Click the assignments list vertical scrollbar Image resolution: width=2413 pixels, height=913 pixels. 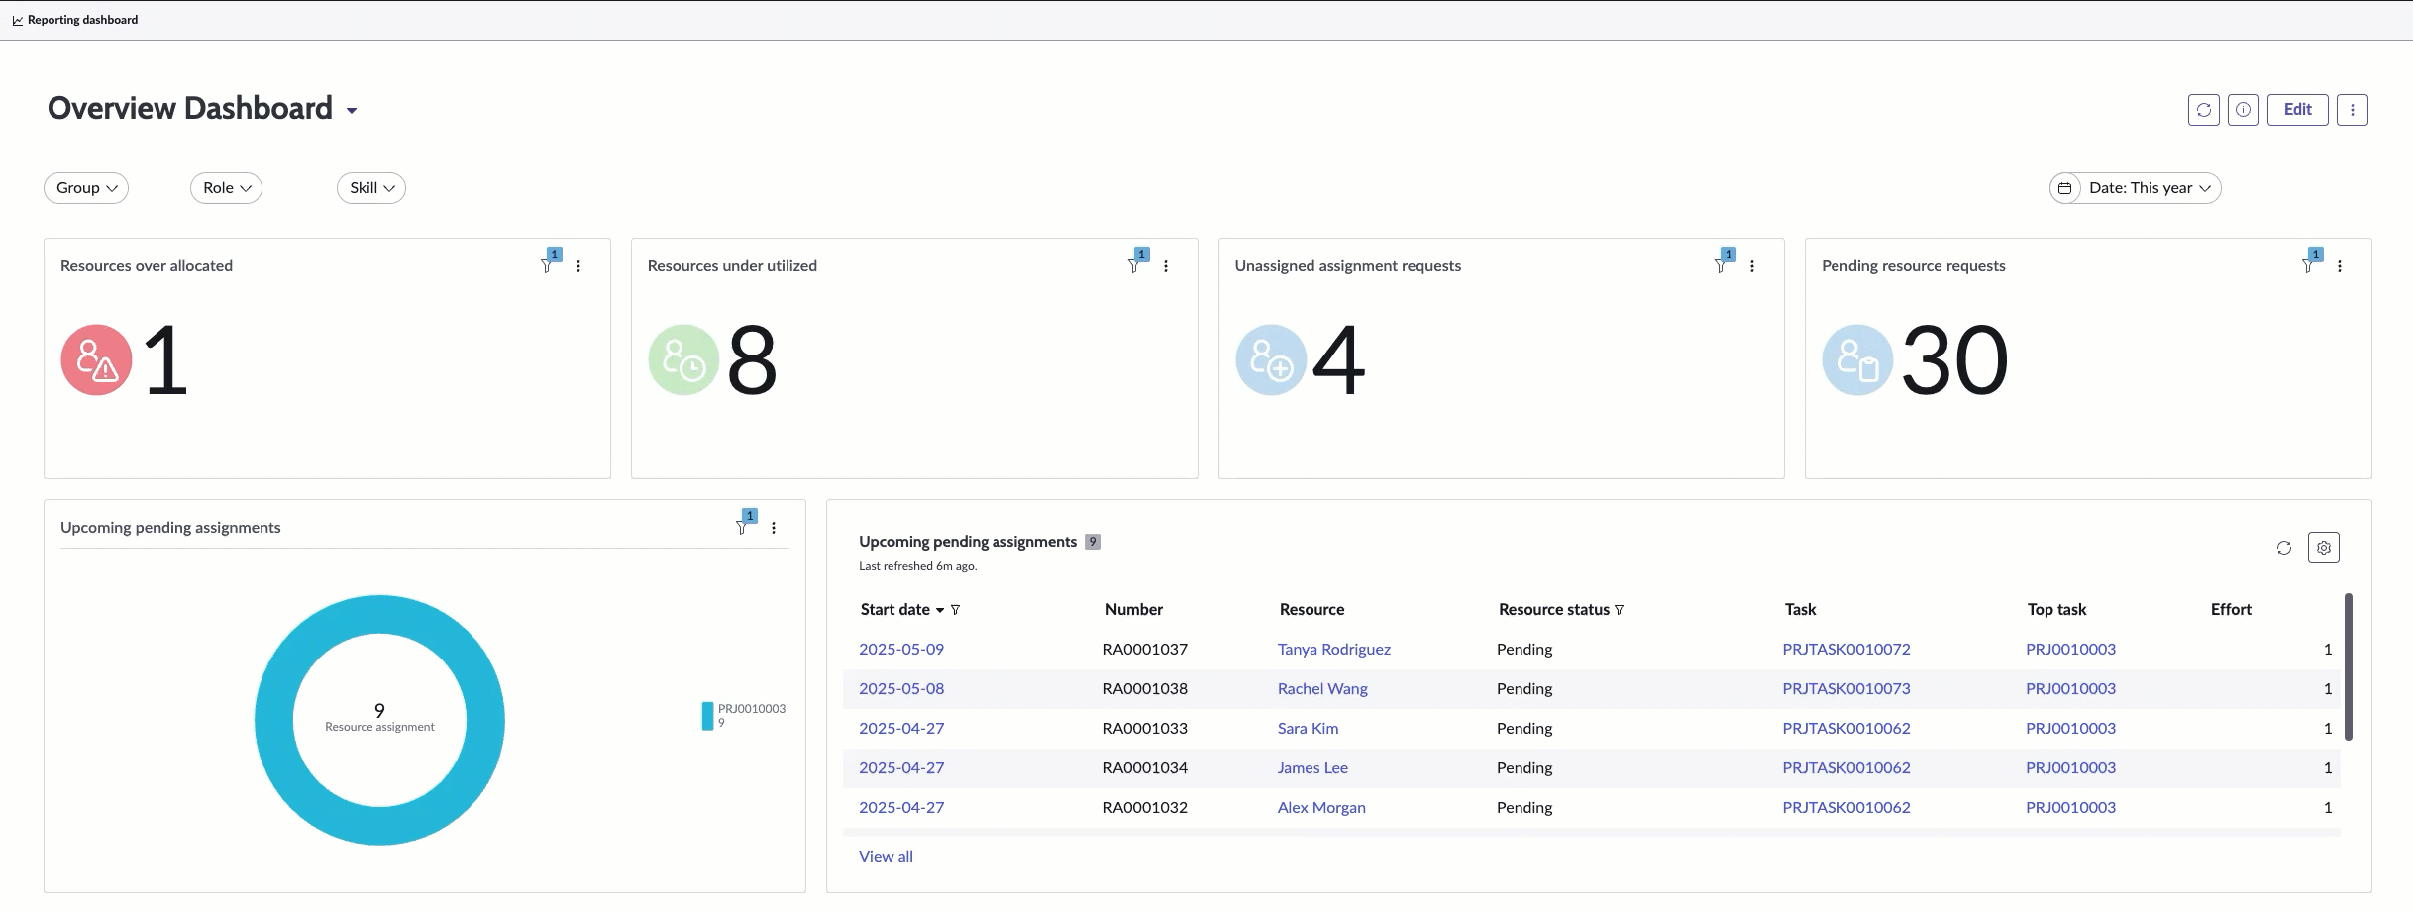(2348, 666)
